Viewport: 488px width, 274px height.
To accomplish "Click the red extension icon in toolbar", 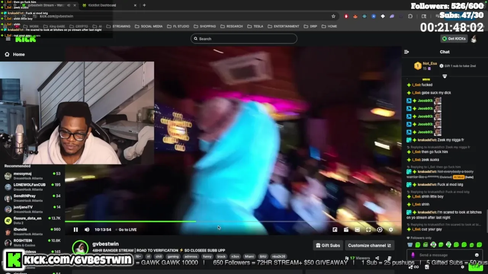I will pyautogui.click(x=346, y=16).
